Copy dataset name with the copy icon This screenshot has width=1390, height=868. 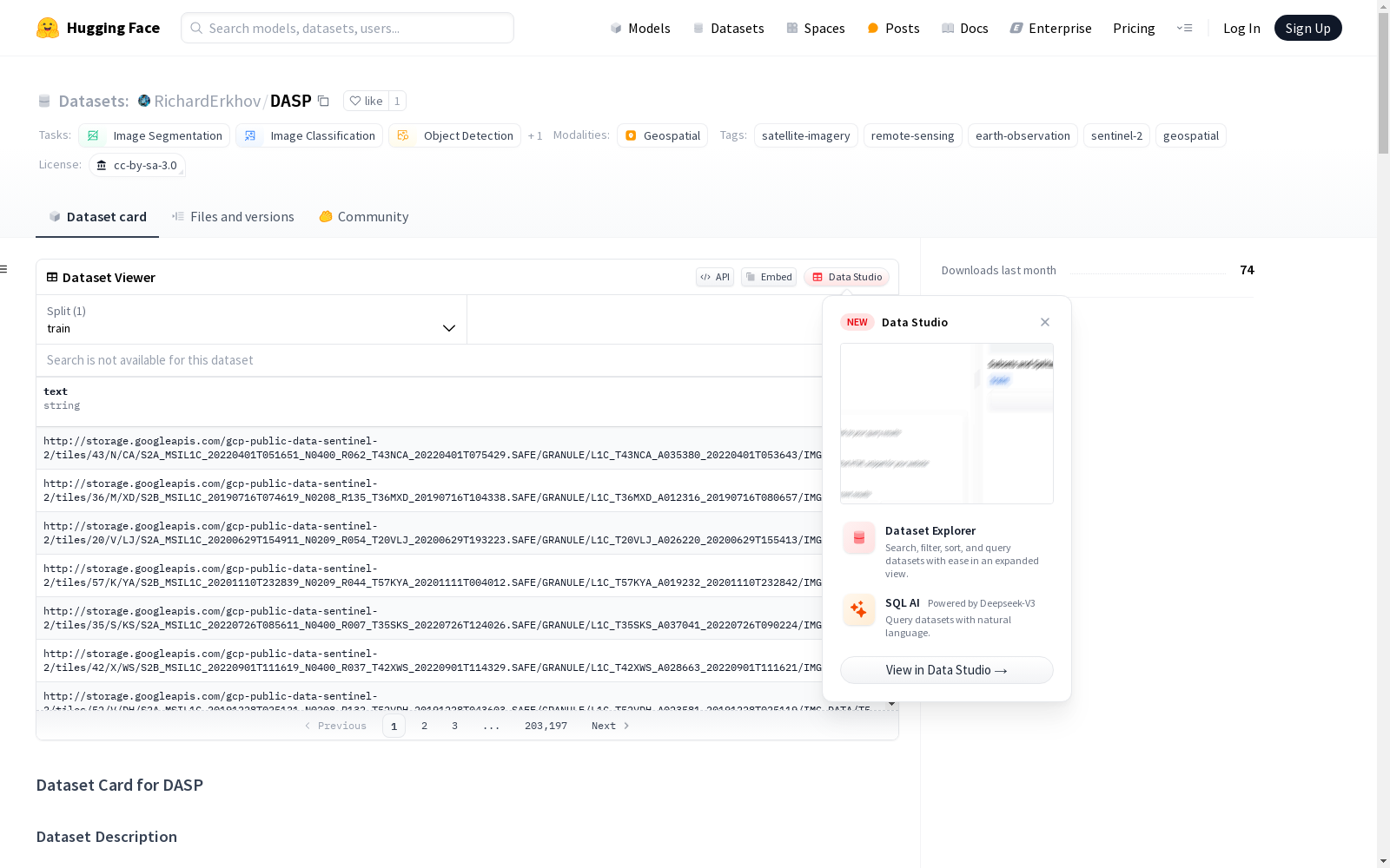point(323,101)
